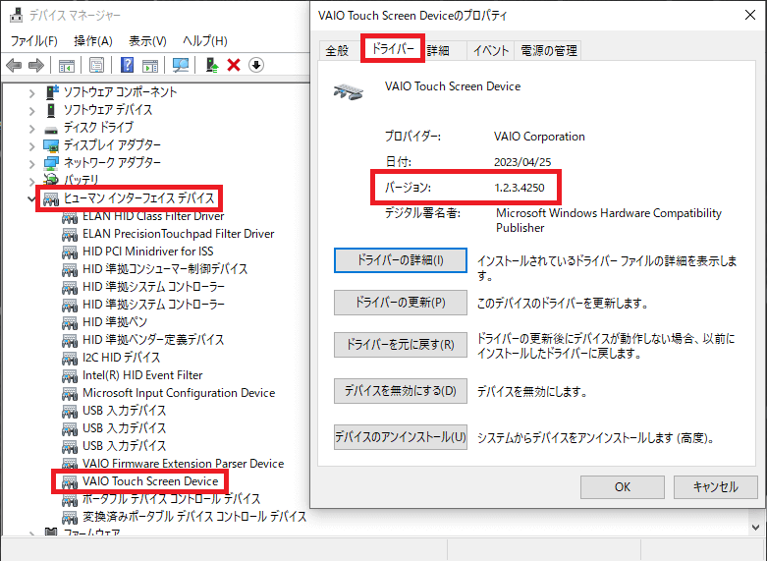The width and height of the screenshot is (767, 561).
Task: Click the icon beside VAIO Touch Screen Device in tree
Action: (x=70, y=482)
